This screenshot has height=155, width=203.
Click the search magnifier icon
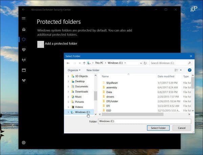coord(189,63)
